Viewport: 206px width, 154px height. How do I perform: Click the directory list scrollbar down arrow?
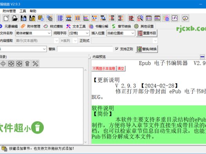click(x=85, y=142)
